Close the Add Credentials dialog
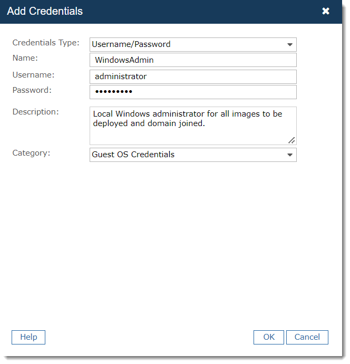This screenshot has height=364, width=350. (x=325, y=11)
